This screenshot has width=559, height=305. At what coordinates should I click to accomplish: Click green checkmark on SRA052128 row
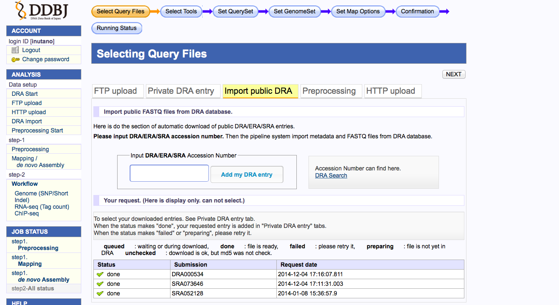[x=100, y=293]
